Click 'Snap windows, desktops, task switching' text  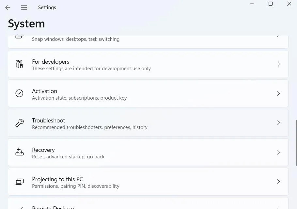76,39
